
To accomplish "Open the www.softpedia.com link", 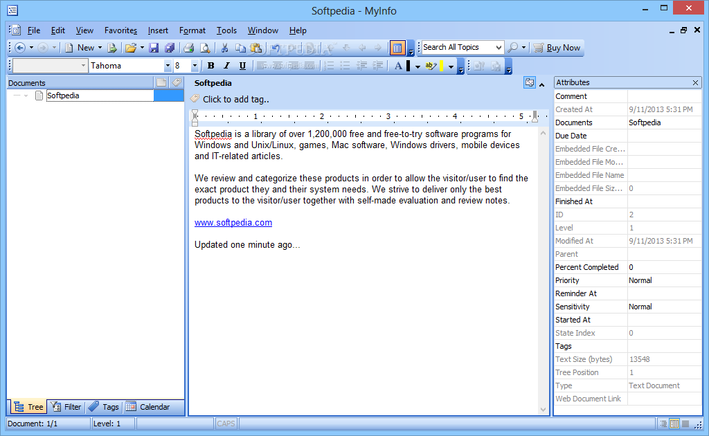I will point(233,223).
